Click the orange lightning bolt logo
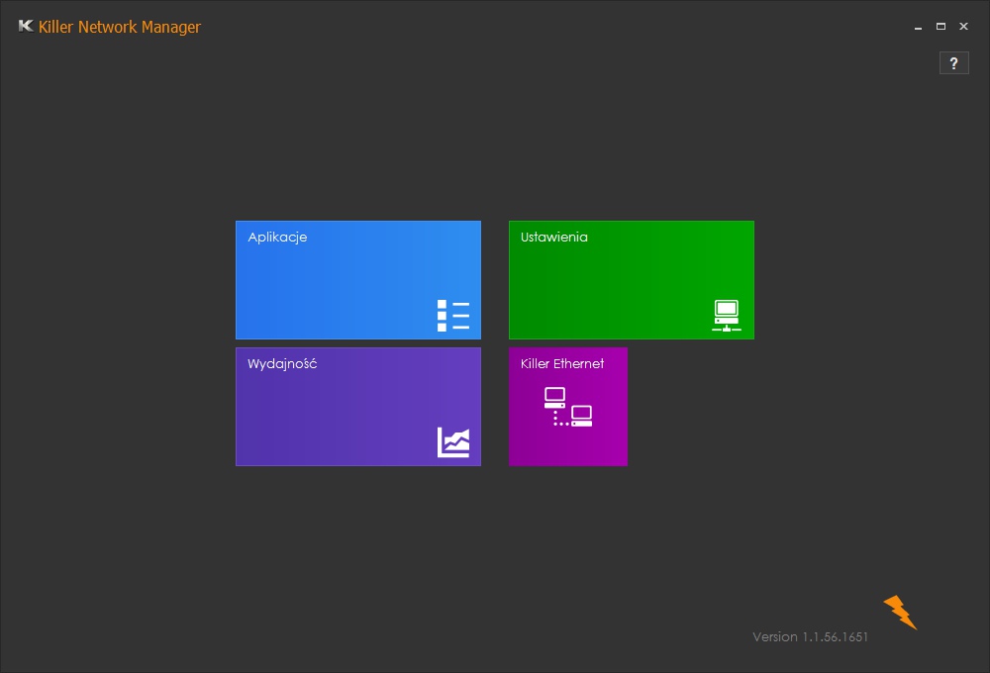The image size is (990, 673). (x=900, y=612)
